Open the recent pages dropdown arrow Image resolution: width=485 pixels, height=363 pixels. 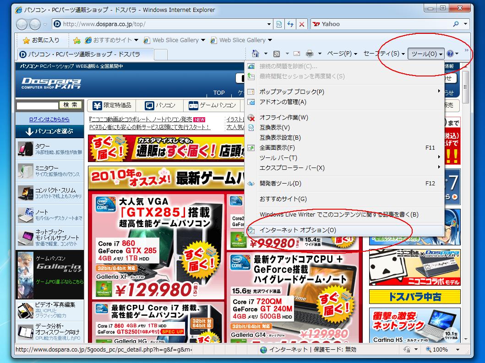[x=45, y=24]
